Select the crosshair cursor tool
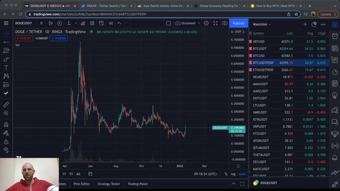 (6, 33)
